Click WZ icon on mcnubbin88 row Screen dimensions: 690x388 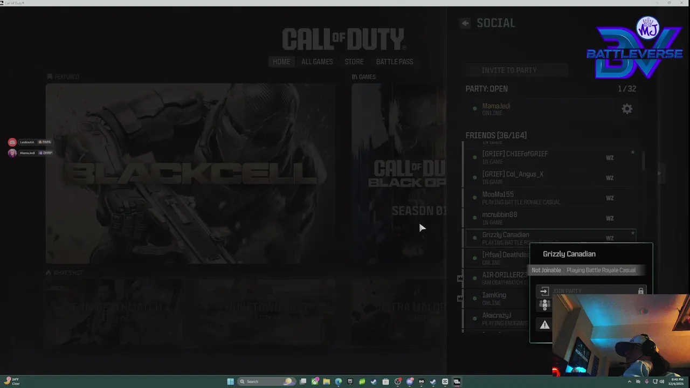(610, 218)
